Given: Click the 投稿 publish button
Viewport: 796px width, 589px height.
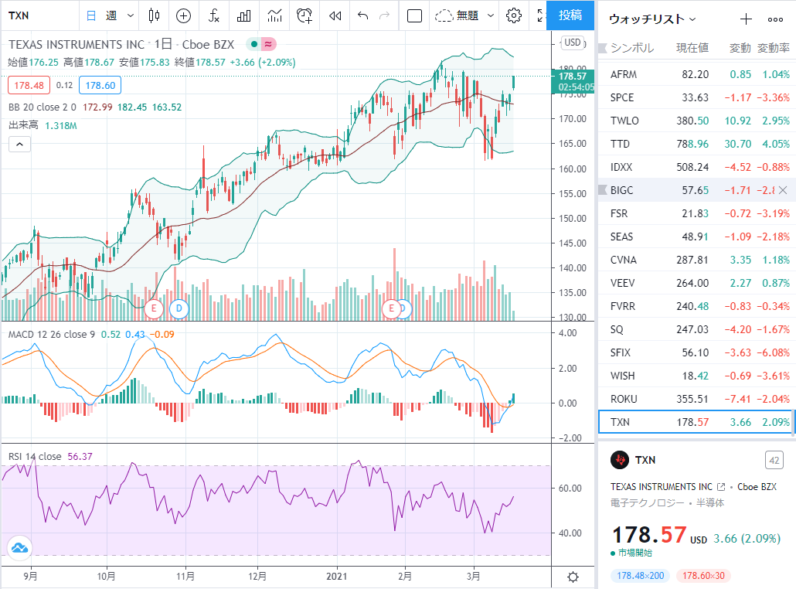Looking at the screenshot, I should click(x=570, y=15).
